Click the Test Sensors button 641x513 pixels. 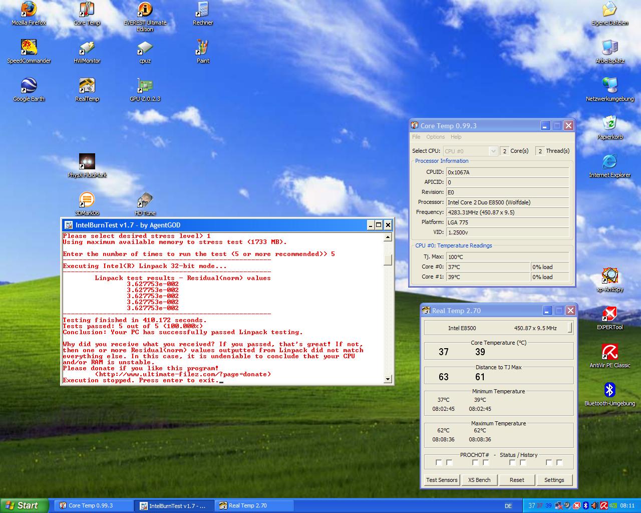click(442, 480)
